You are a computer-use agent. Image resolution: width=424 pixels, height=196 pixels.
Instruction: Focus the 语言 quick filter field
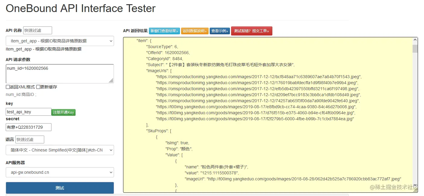pos(30,139)
